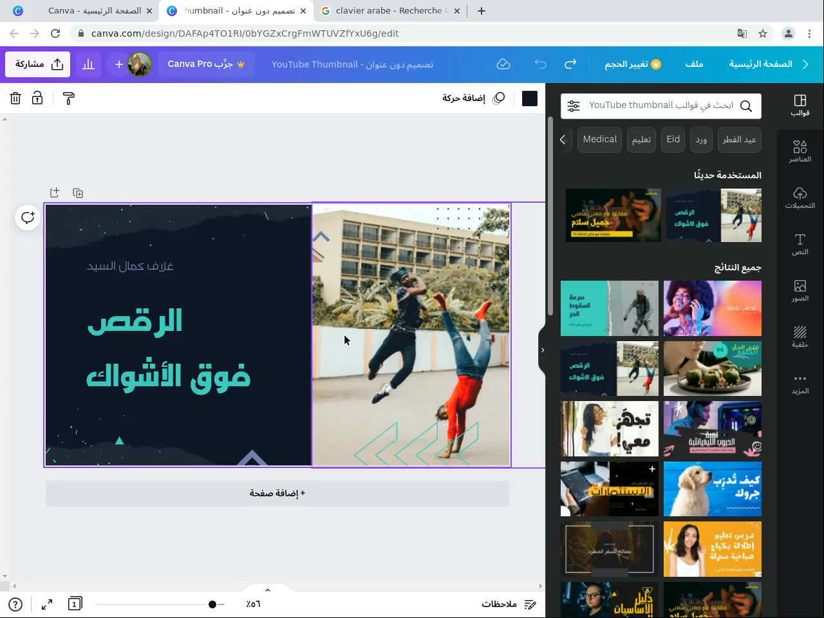Select the فوق الأشواك text on canvas

(x=168, y=375)
